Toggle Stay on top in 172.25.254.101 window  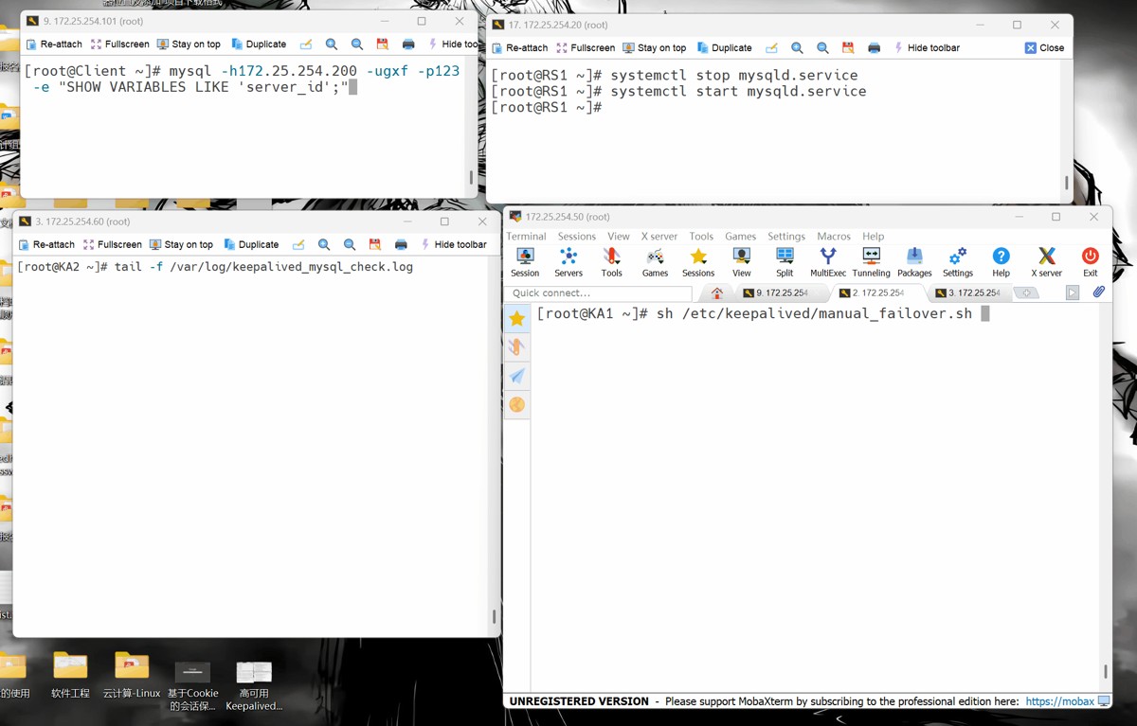pyautogui.click(x=189, y=44)
